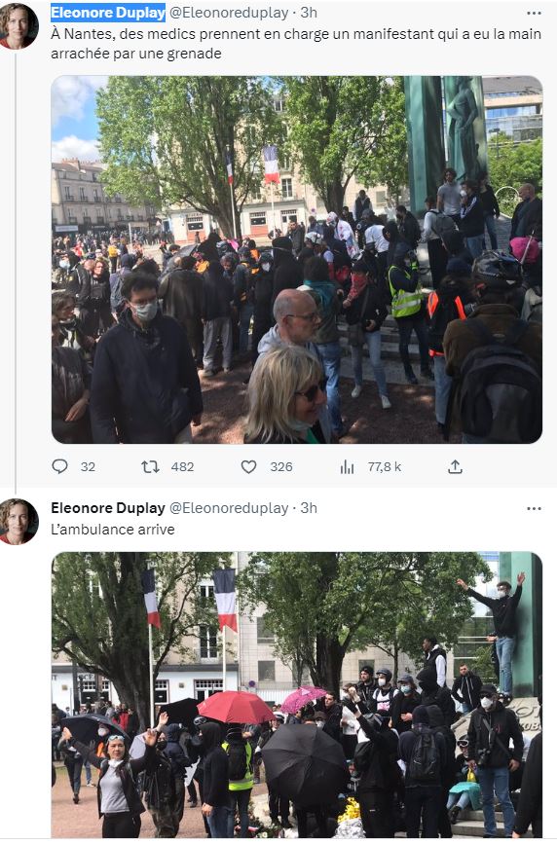Open the 3h timestamp of the second tweet
The width and height of the screenshot is (557, 844).
click(309, 508)
